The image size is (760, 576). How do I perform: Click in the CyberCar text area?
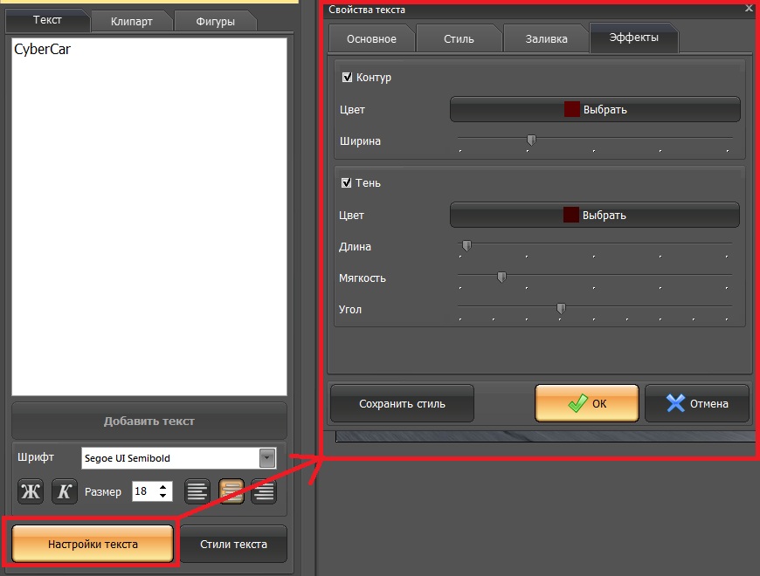149,216
